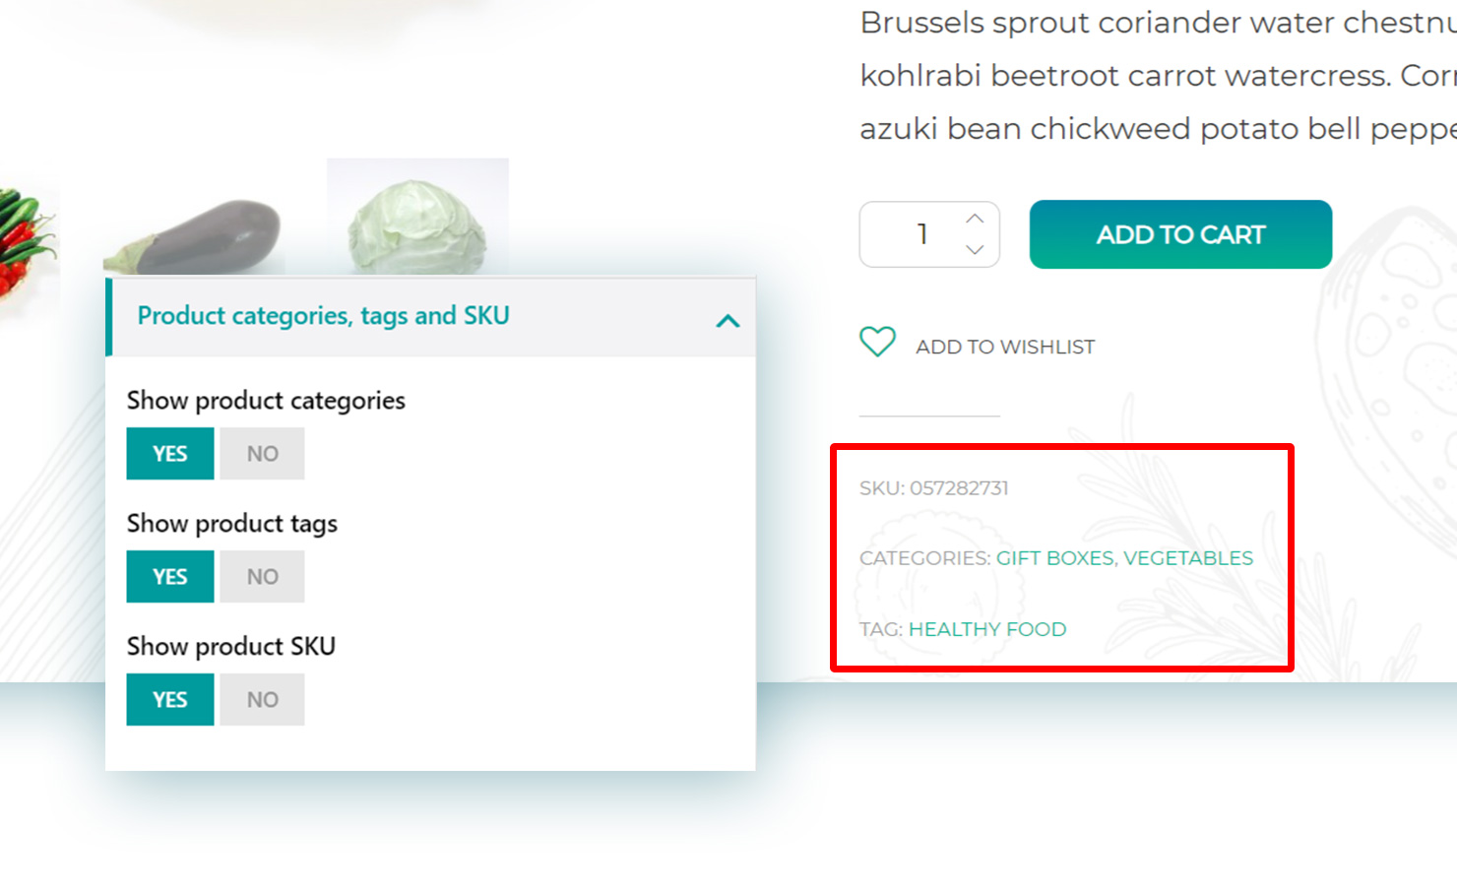This screenshot has height=895, width=1457.
Task: Open the GIFT BOXES category link
Action: (1054, 558)
